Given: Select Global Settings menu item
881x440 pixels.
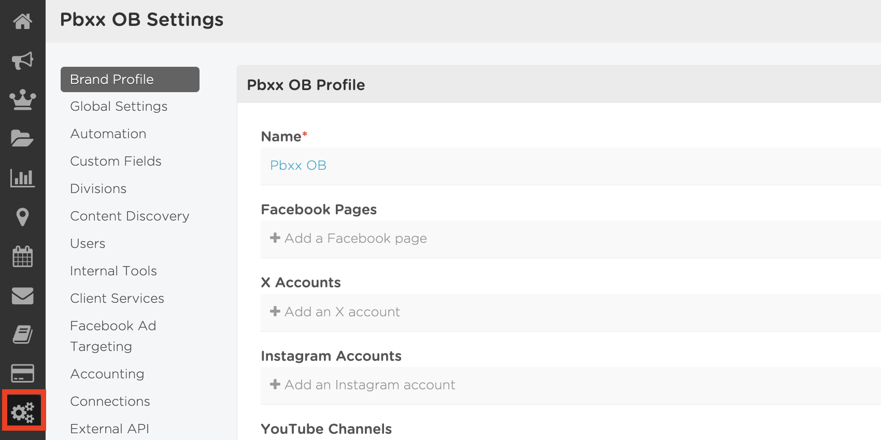Looking at the screenshot, I should (x=119, y=106).
